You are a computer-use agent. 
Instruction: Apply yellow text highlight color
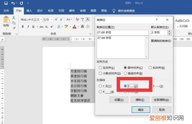tap(66, 27)
